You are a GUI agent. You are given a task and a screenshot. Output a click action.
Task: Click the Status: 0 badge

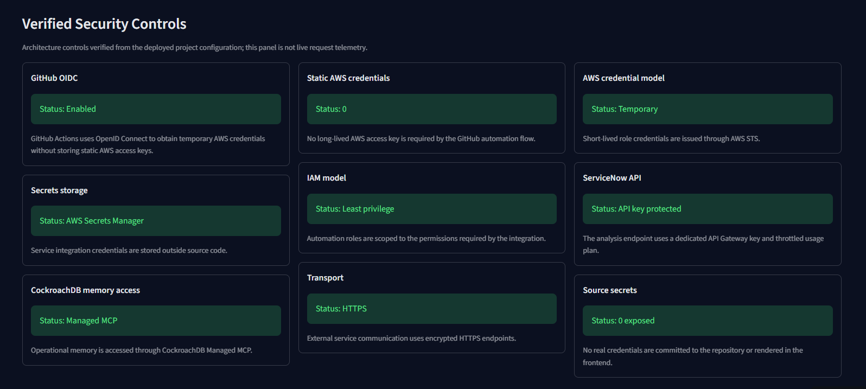coord(432,109)
